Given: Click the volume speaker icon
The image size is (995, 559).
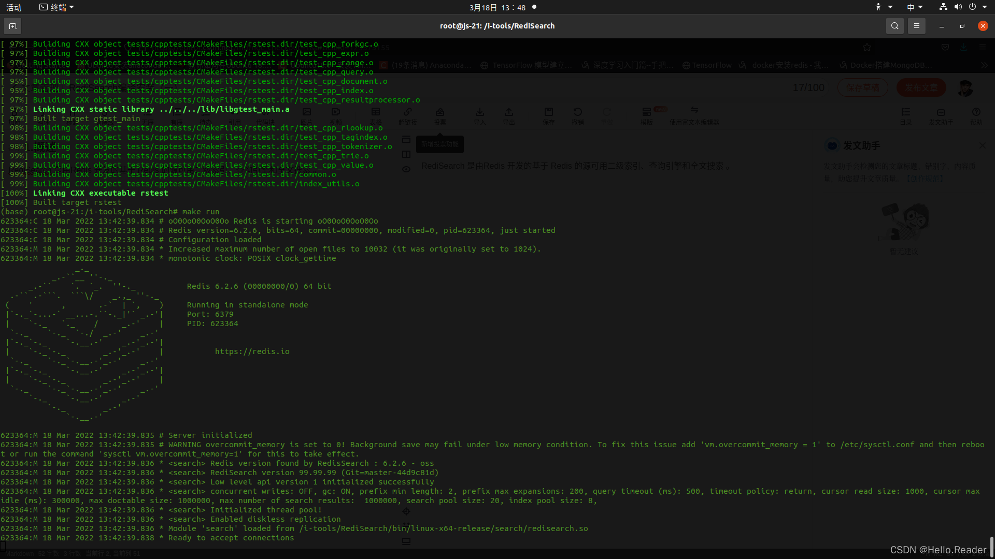Looking at the screenshot, I should click(x=958, y=7).
